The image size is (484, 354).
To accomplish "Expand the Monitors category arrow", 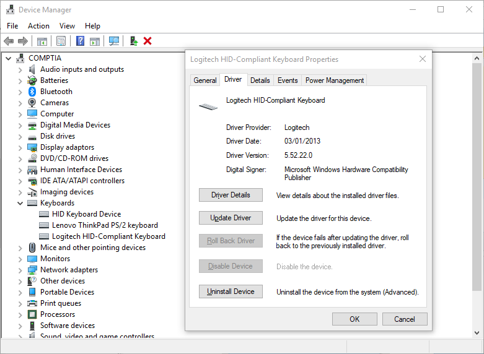I will click(x=20, y=259).
